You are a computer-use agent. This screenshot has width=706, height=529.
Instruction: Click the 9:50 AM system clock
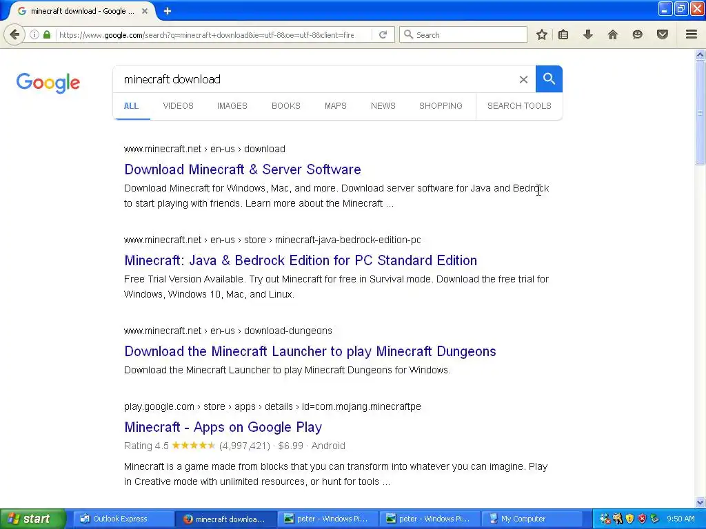pyautogui.click(x=680, y=519)
